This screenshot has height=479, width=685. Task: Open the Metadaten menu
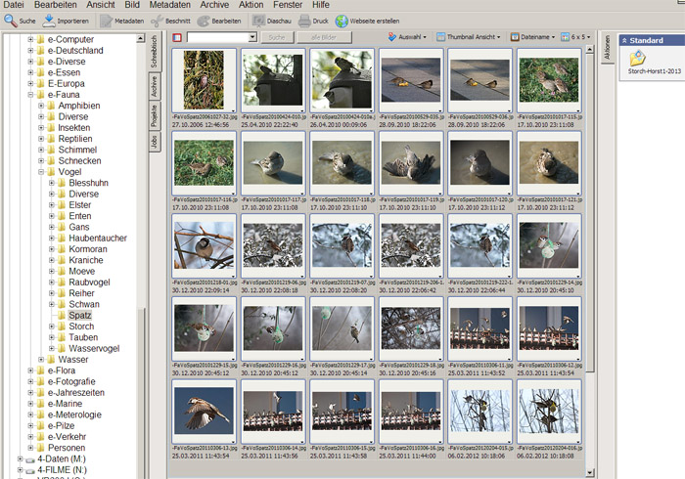(x=169, y=5)
